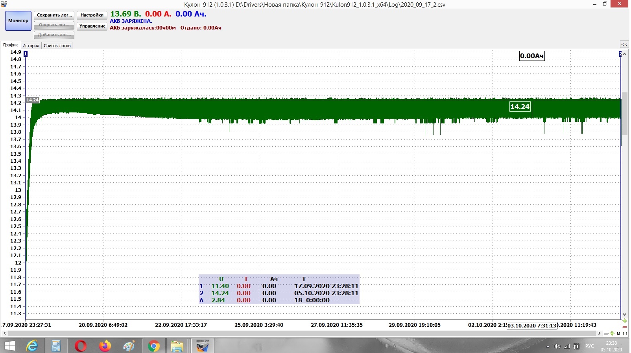
Task: Open Kulon-912 app from the taskbar
Action: click(202, 346)
